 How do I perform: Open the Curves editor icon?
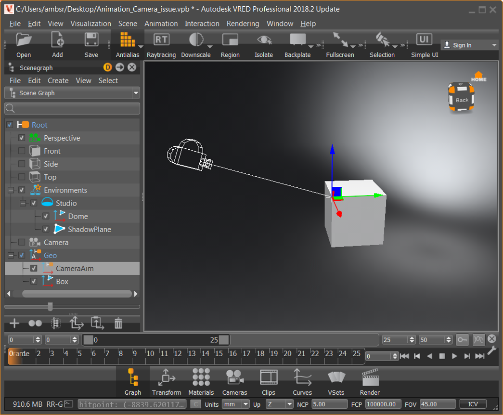pos(302,377)
